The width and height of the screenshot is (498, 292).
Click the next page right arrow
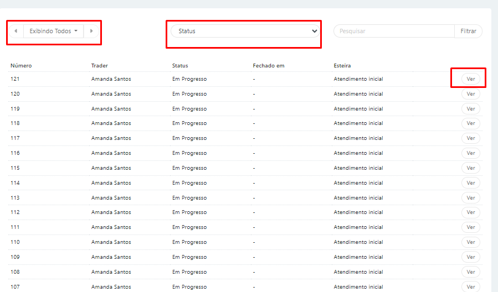coord(91,31)
